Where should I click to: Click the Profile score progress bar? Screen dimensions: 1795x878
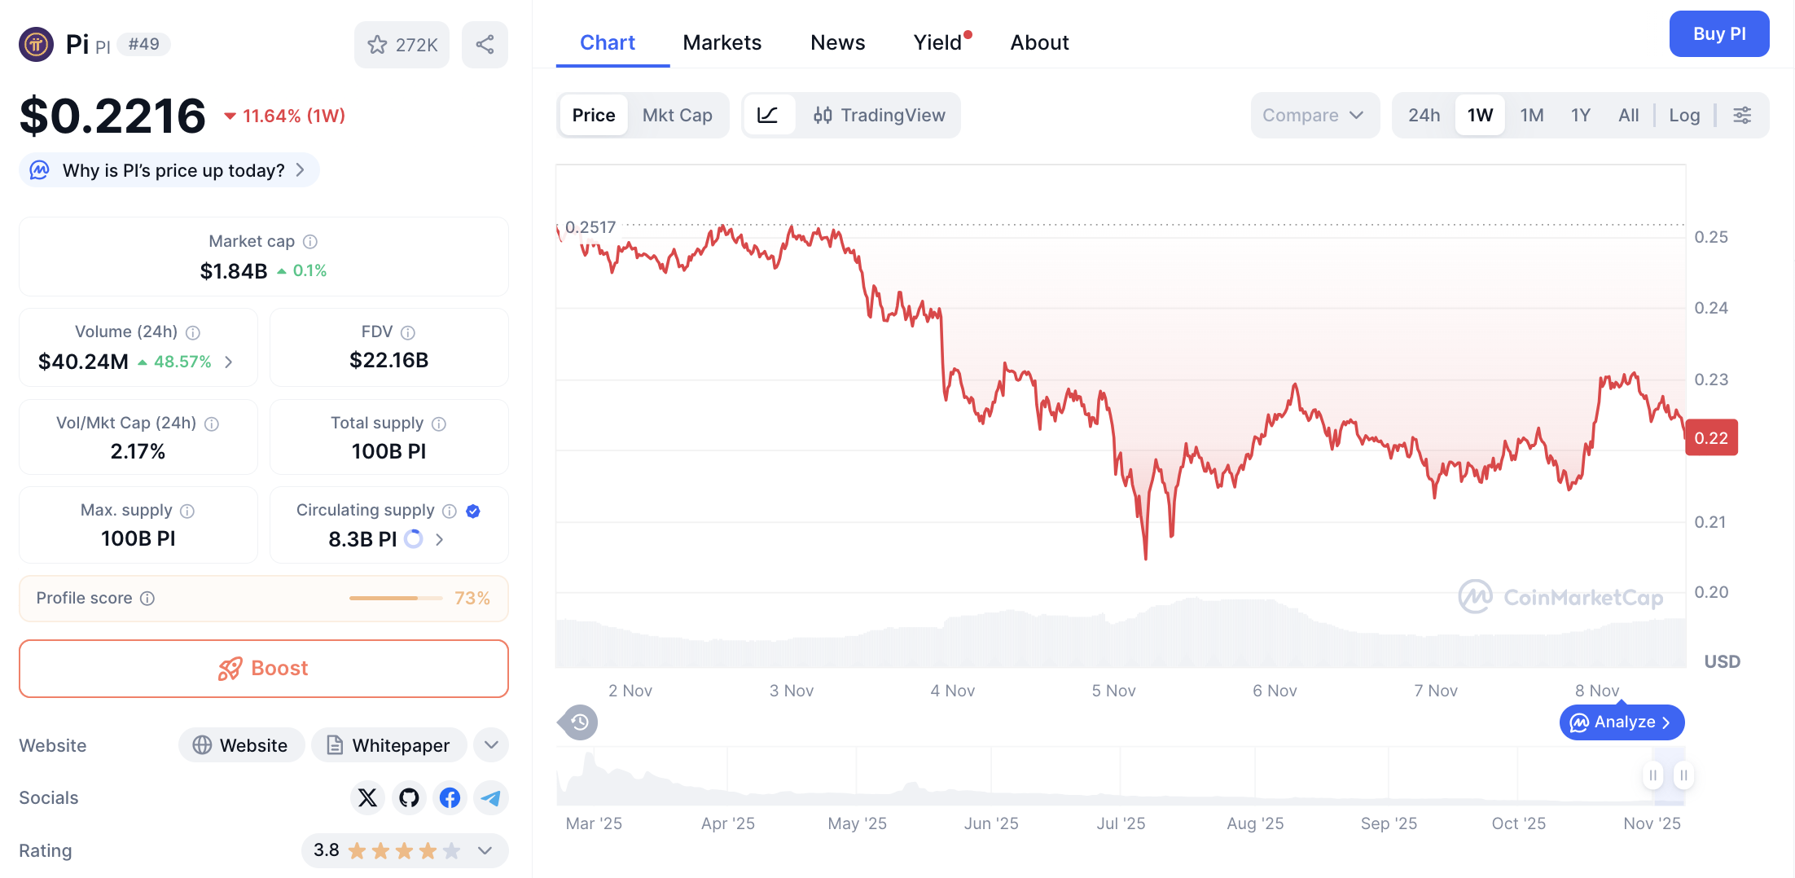(394, 597)
